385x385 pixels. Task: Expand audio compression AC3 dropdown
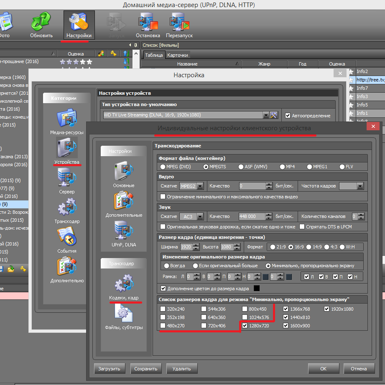[200, 217]
